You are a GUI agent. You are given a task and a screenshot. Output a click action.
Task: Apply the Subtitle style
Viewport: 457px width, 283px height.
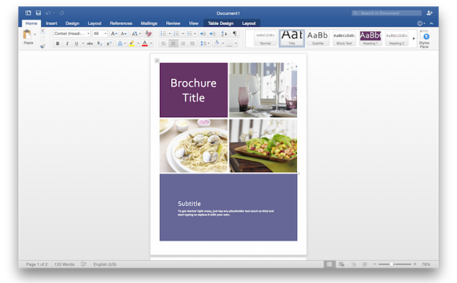(x=318, y=39)
